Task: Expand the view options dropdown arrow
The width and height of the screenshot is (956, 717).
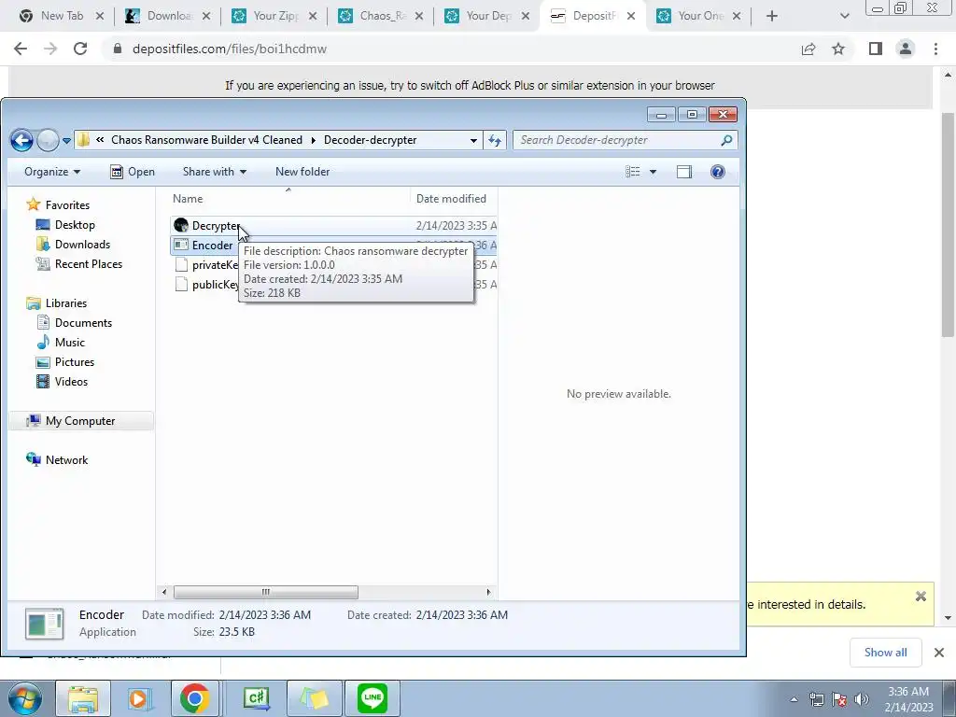Action: (653, 172)
